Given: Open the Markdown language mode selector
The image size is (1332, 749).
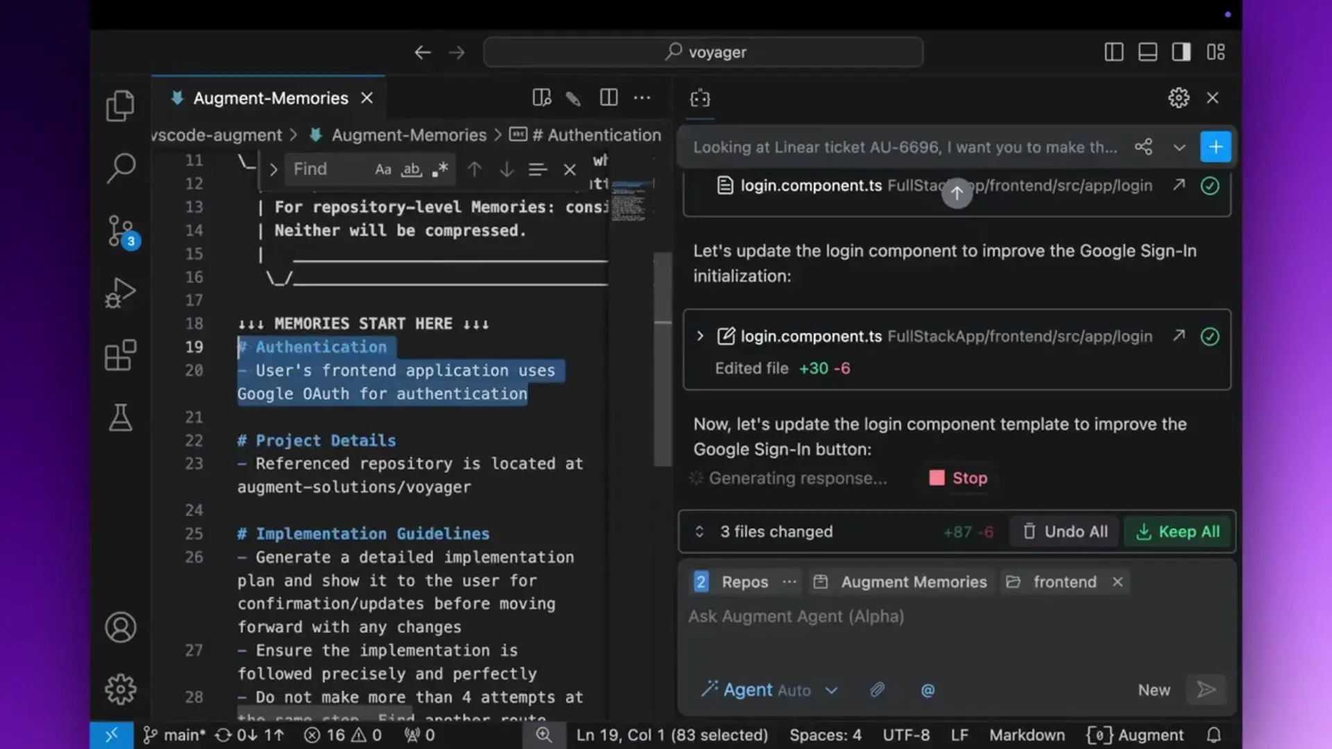Looking at the screenshot, I should point(1027,735).
